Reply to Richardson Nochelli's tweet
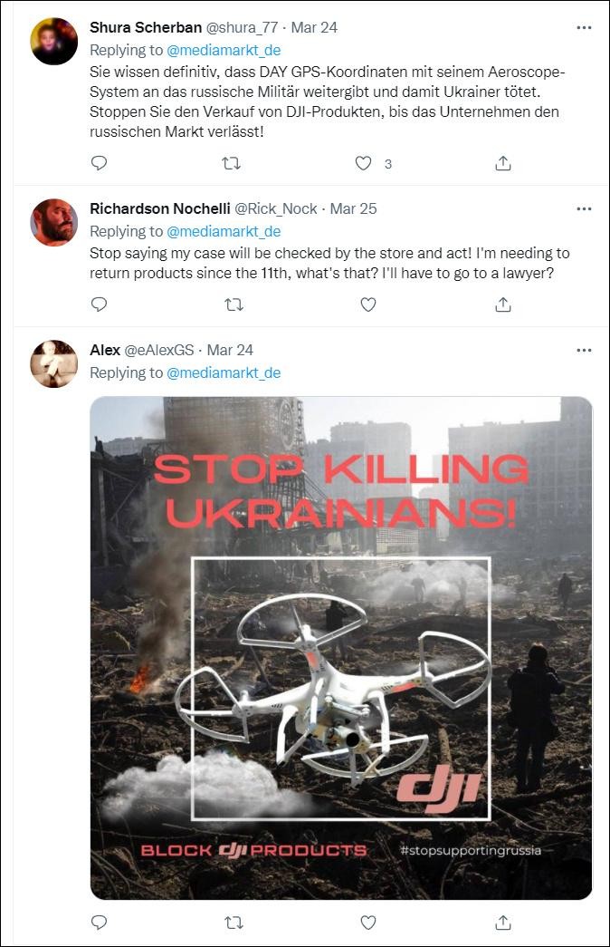 [x=100, y=304]
